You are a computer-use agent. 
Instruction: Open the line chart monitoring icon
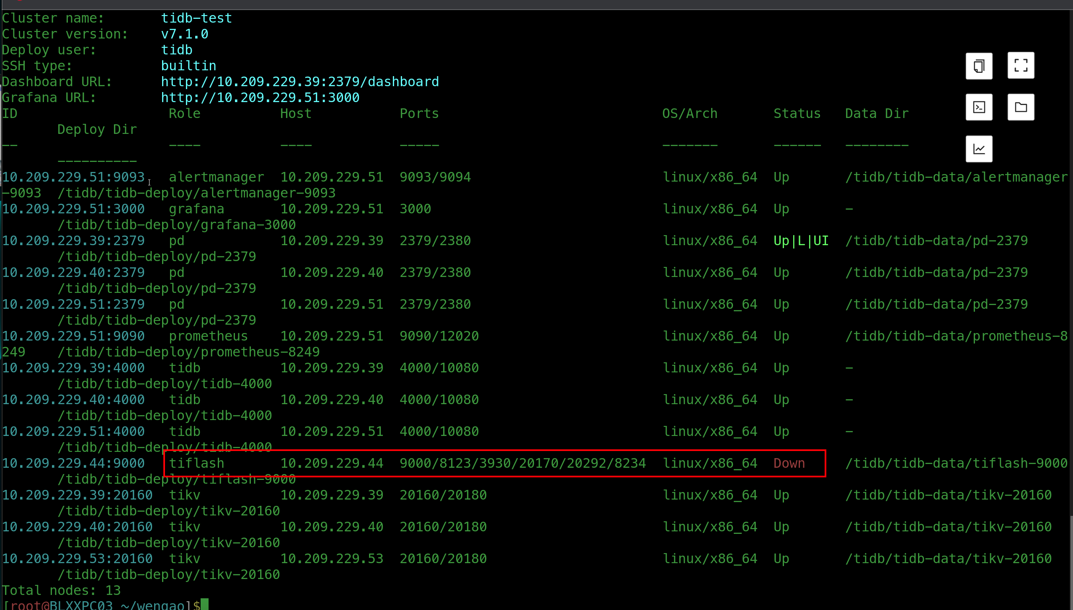point(979,149)
